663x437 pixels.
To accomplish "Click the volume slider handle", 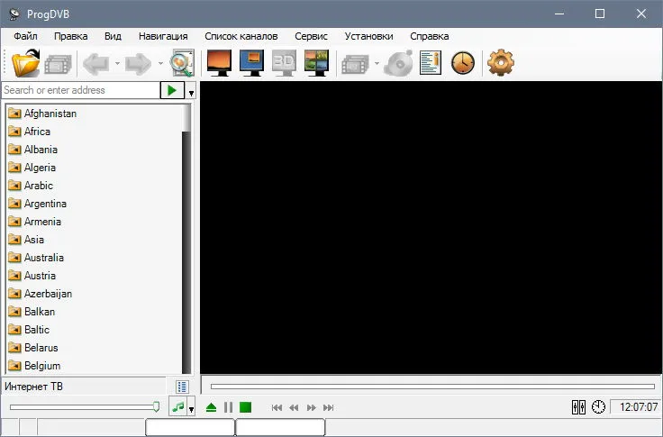I will click(x=156, y=407).
